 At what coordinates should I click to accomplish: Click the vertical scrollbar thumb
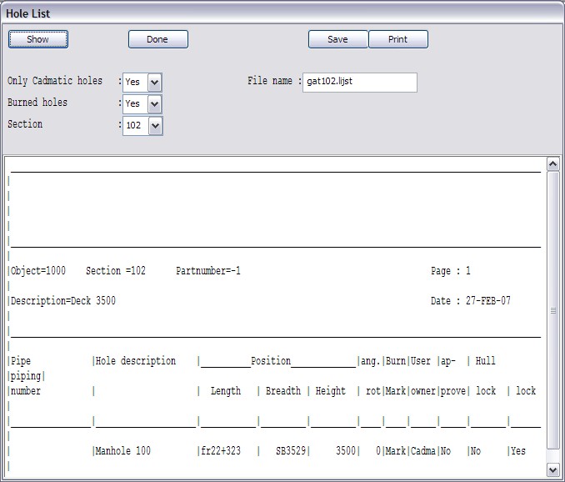pyautogui.click(x=552, y=310)
